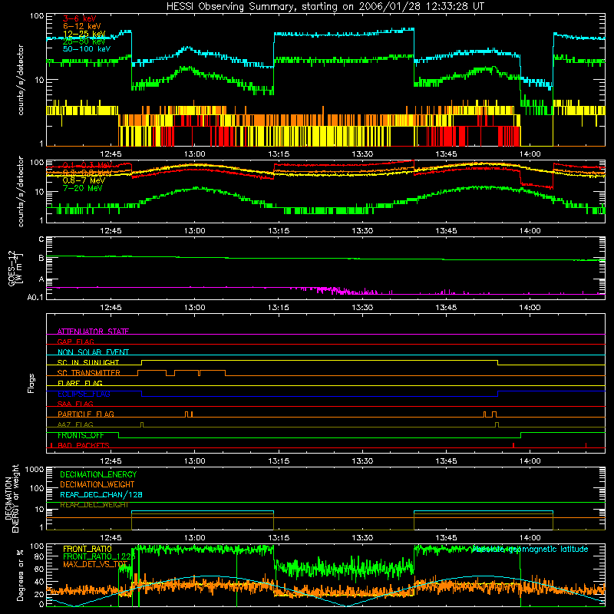The width and height of the screenshot is (614, 614).
Task: Select the PARTICLE_FLAG label
Action: pos(86,414)
